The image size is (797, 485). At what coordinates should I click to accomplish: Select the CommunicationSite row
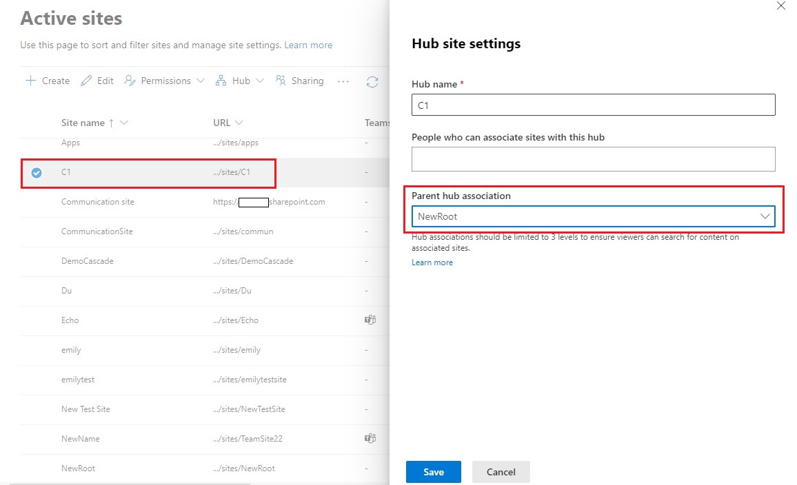pos(204,231)
